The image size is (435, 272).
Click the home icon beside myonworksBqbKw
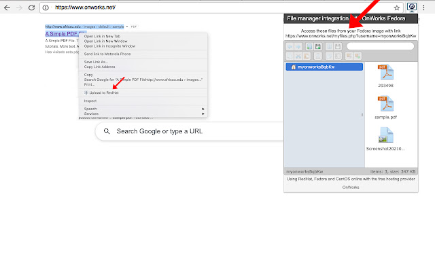293,67
